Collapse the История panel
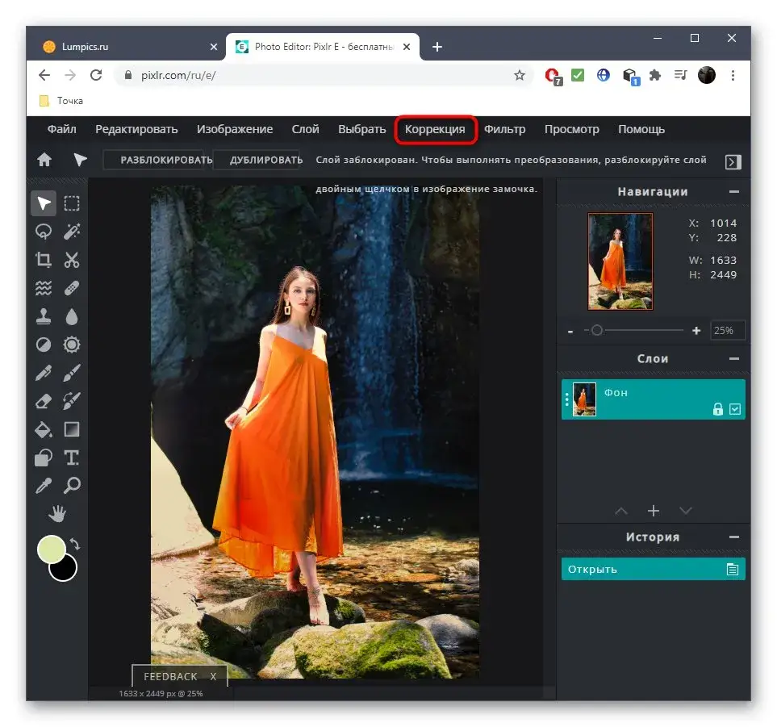 [x=733, y=537]
